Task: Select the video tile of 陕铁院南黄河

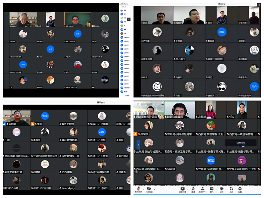Action: click(180, 110)
